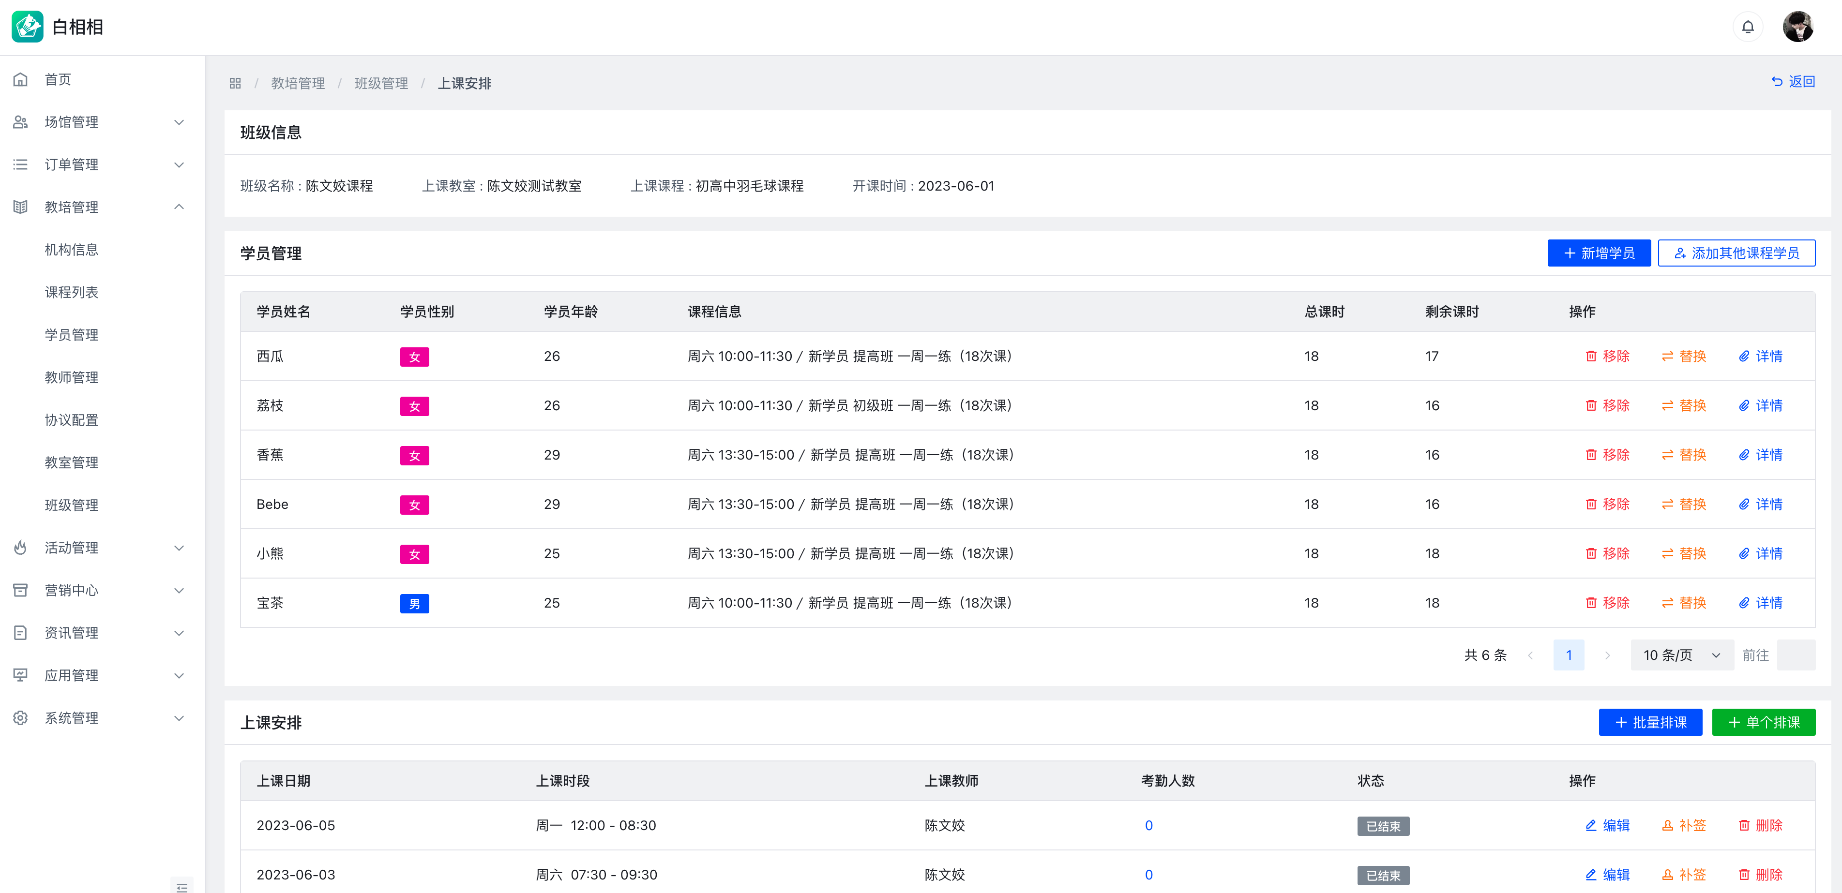Remove student Bebe via 移除
This screenshot has height=893, width=1842.
[1607, 504]
